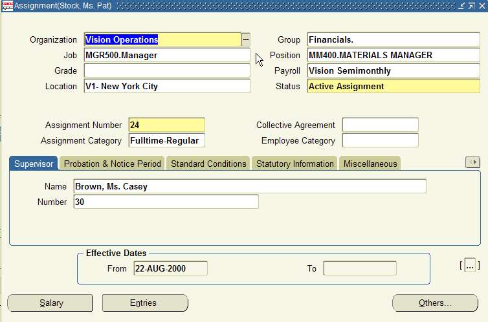Maximize the Assignment window
This screenshot has width=488, height=322.
(x=471, y=6)
